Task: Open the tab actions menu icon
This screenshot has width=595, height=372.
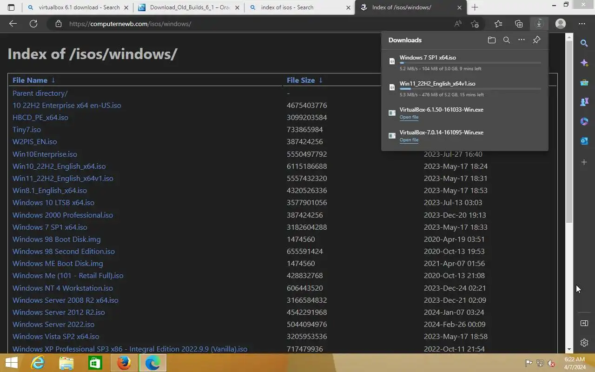Action: [x=11, y=7]
